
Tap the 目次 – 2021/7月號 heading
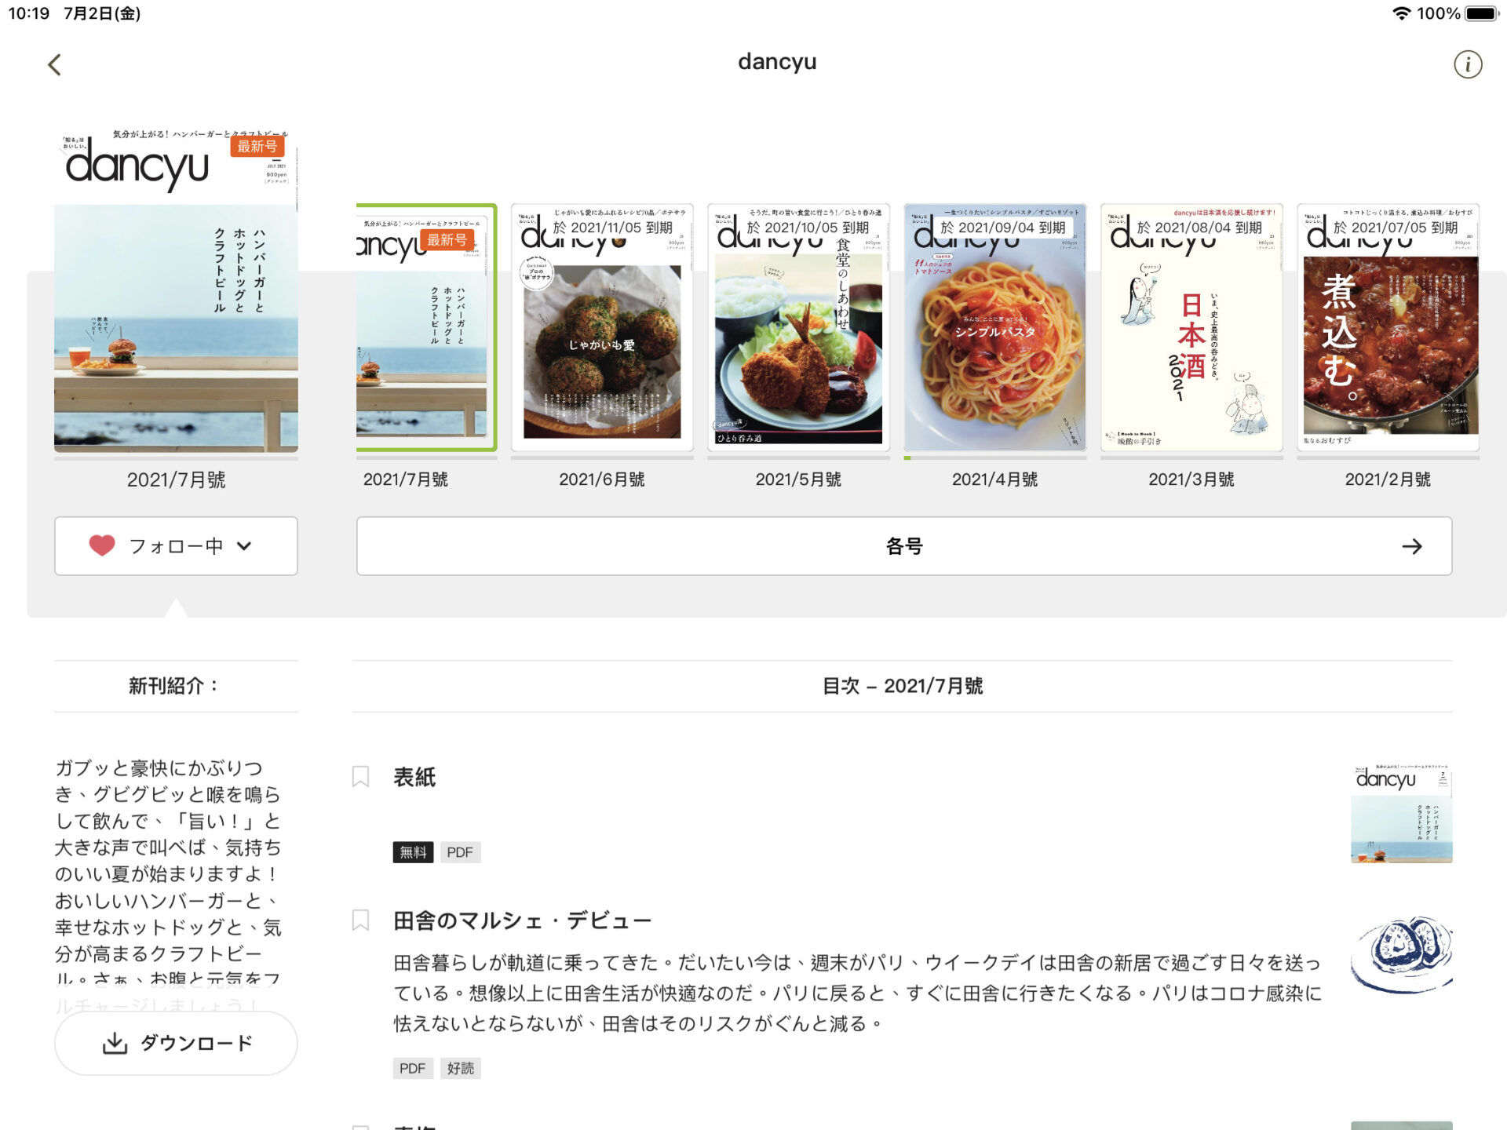coord(903,686)
